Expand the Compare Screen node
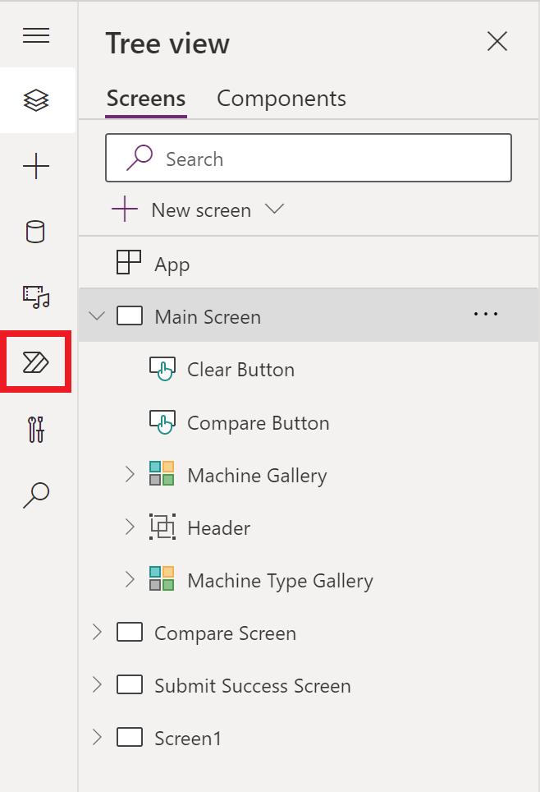Viewport: 540px width, 792px height. pyautogui.click(x=97, y=632)
